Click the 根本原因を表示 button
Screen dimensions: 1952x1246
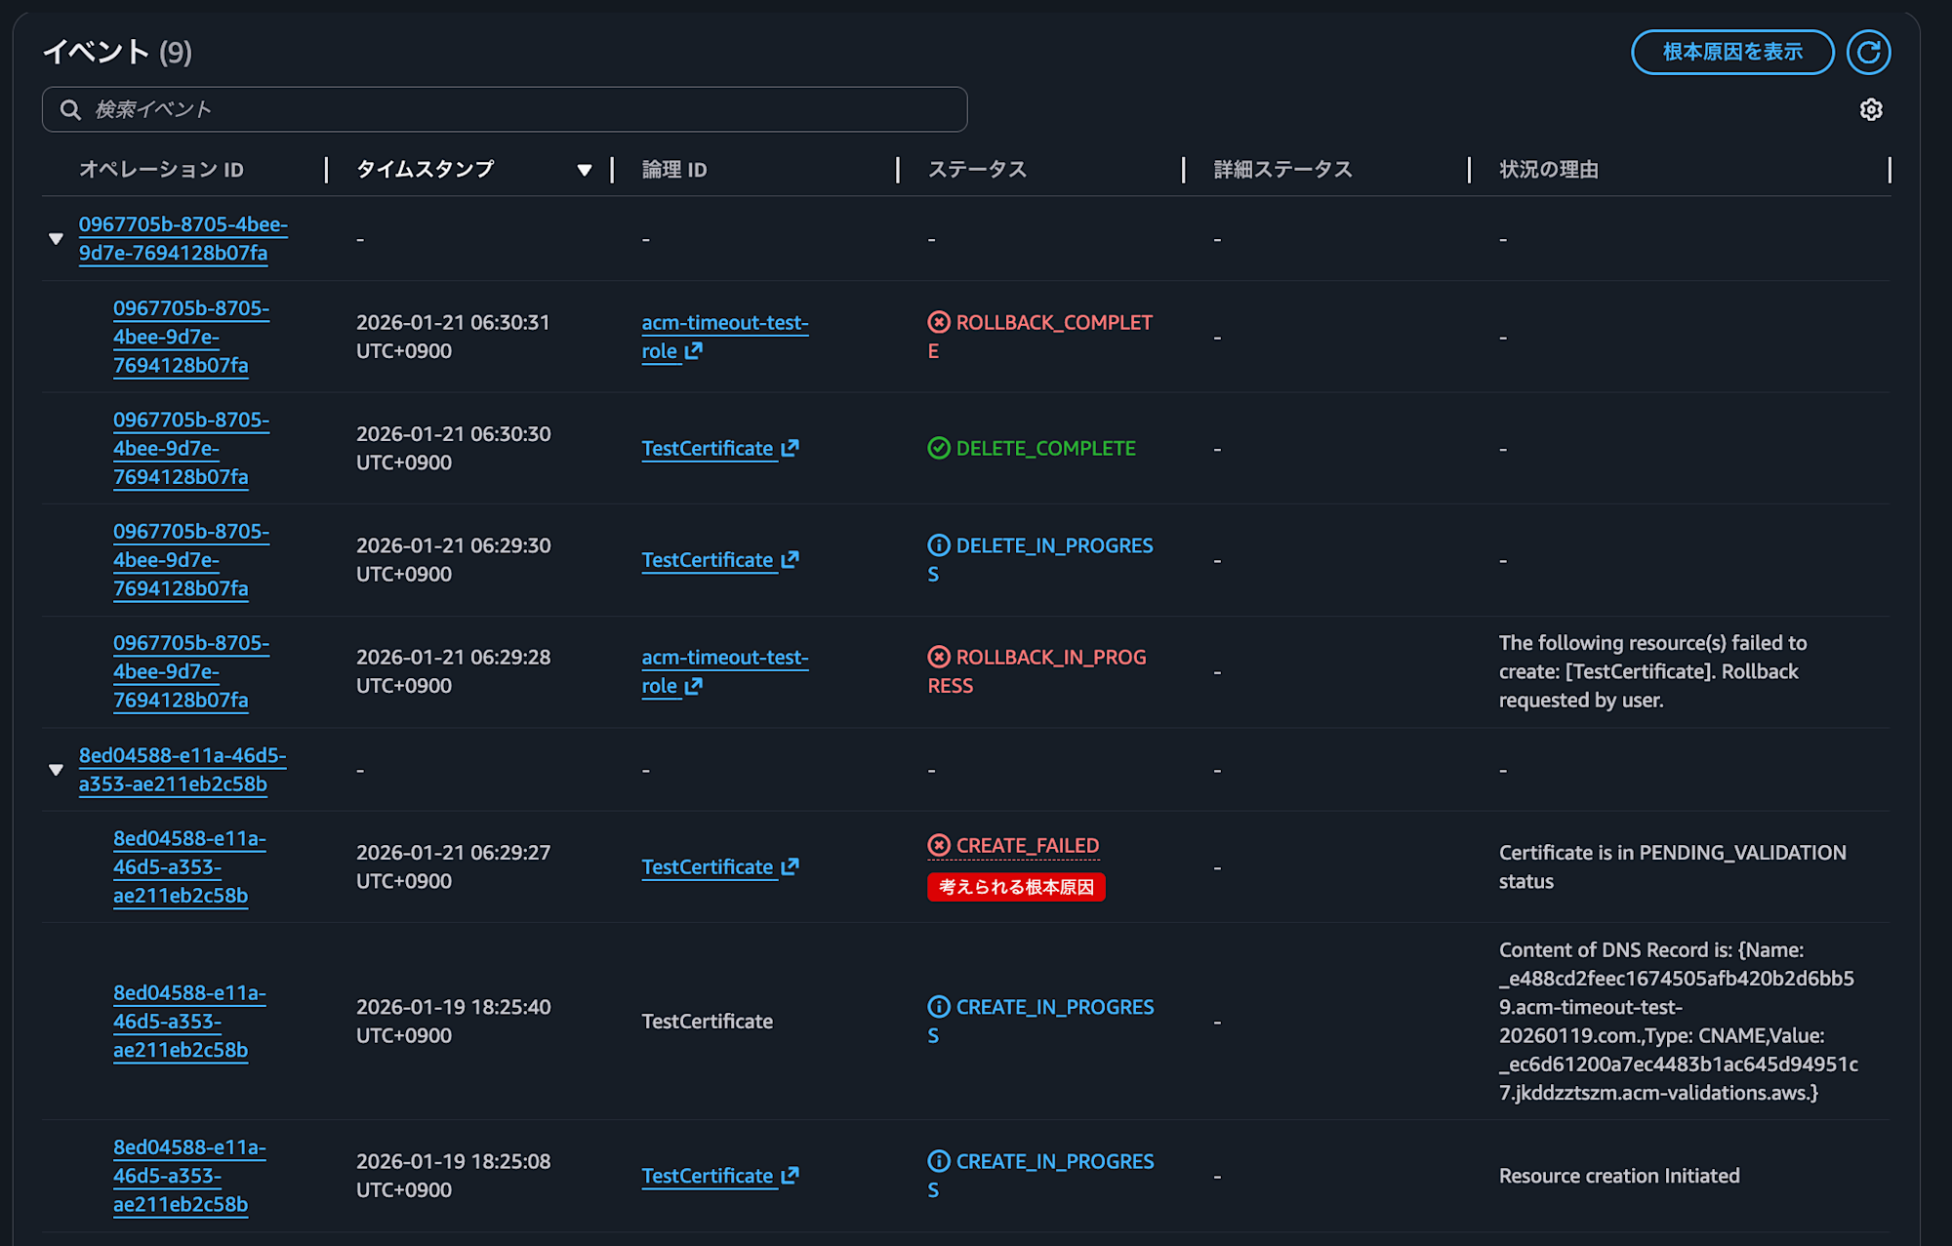coord(1731,52)
